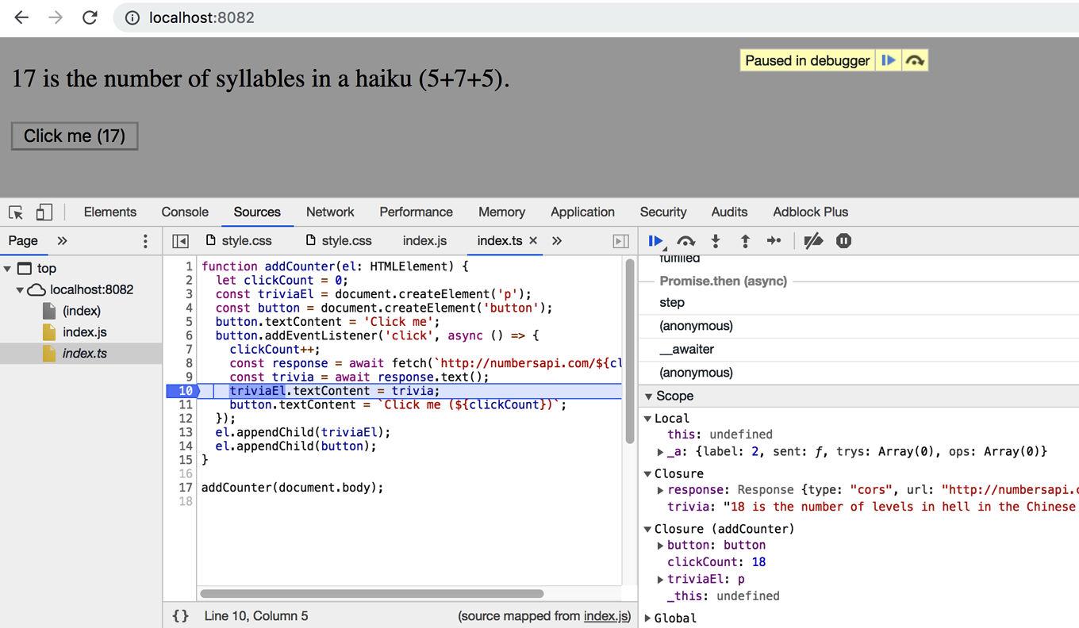View site information icon beside localhost:8082

(x=132, y=17)
